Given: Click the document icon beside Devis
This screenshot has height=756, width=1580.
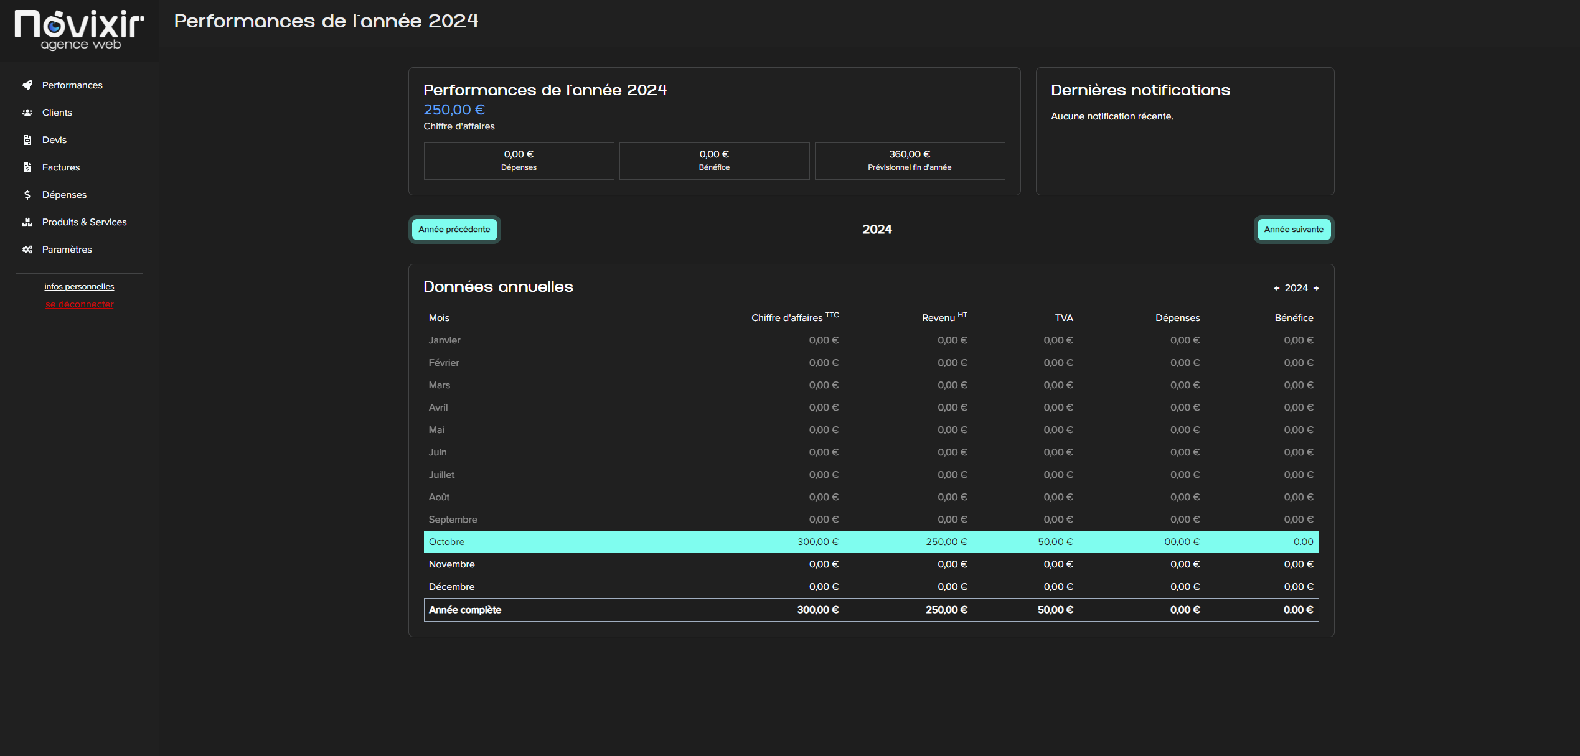Looking at the screenshot, I should [x=27, y=140].
